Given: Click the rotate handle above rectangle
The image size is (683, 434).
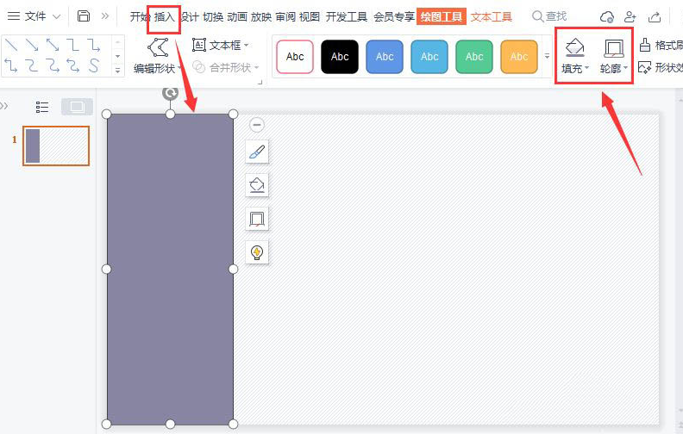Looking at the screenshot, I should (170, 93).
